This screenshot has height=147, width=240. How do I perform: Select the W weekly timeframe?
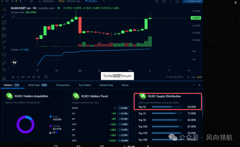[20, 1]
